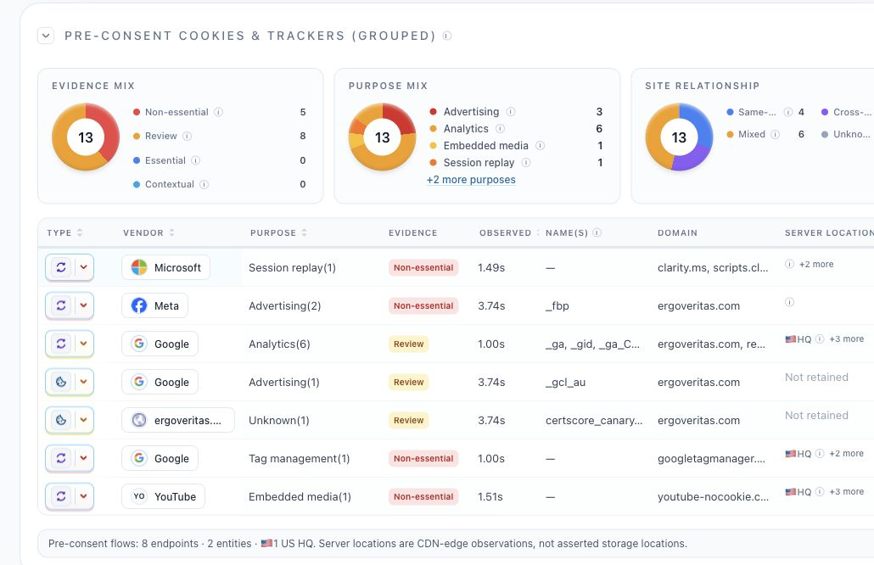Click the request type icon in Microsoft row
The width and height of the screenshot is (874, 565).
(x=61, y=267)
